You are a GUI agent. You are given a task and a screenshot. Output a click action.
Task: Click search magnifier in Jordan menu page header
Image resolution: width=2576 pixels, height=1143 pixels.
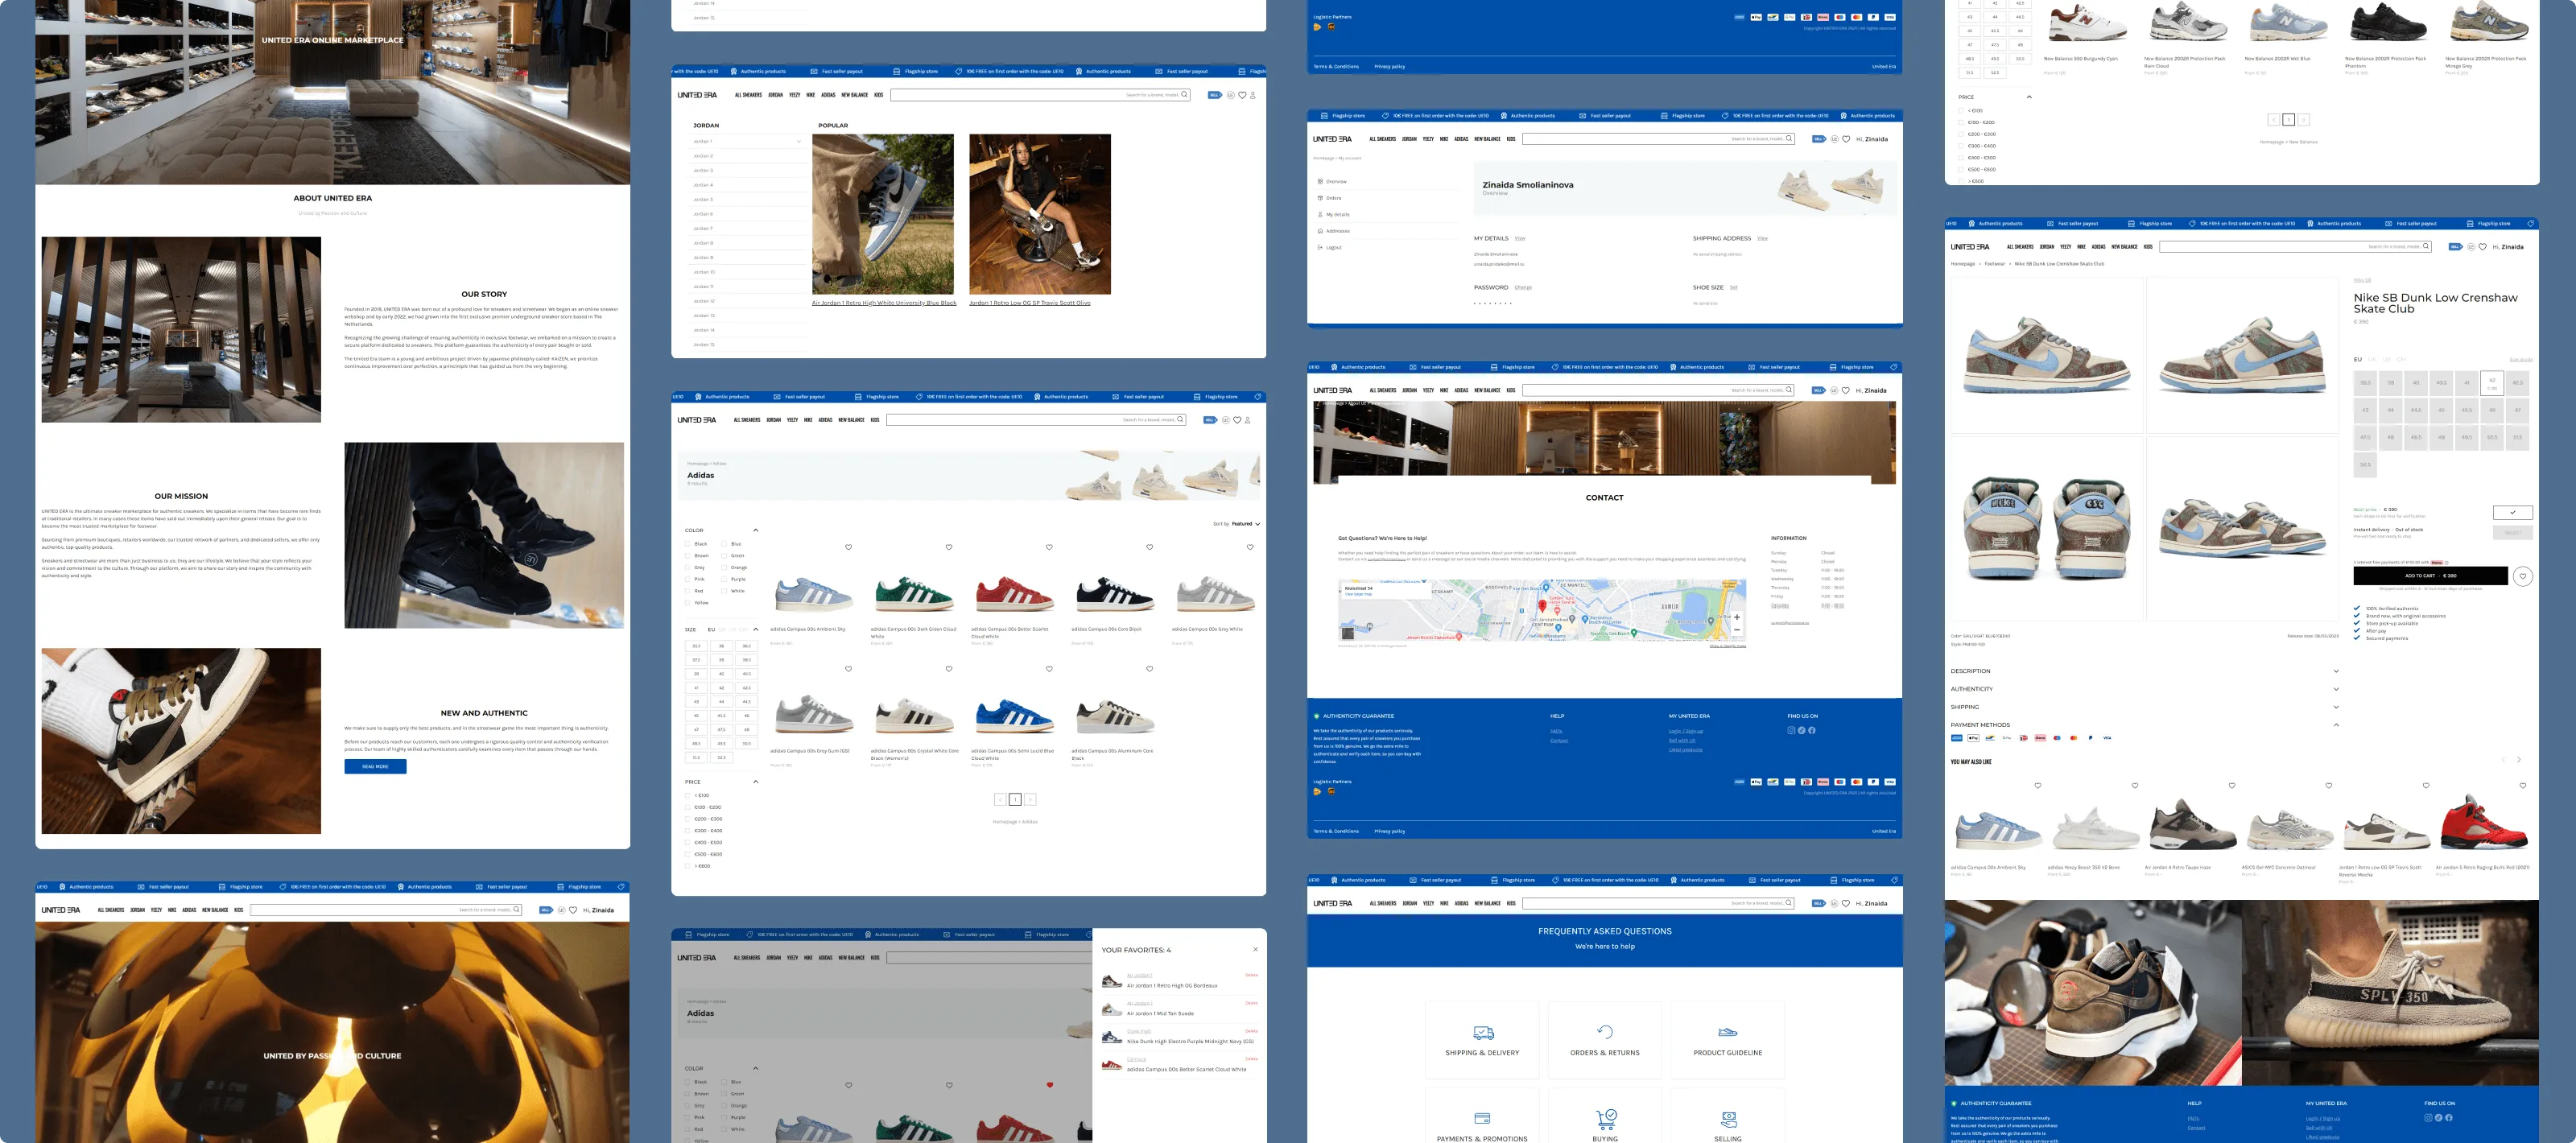tap(1184, 95)
